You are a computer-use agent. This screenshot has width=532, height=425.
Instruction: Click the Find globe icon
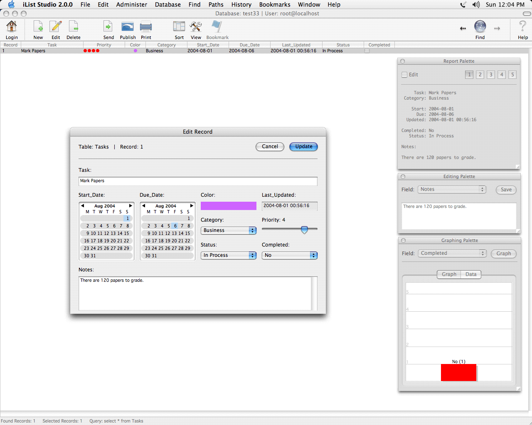coord(480,27)
